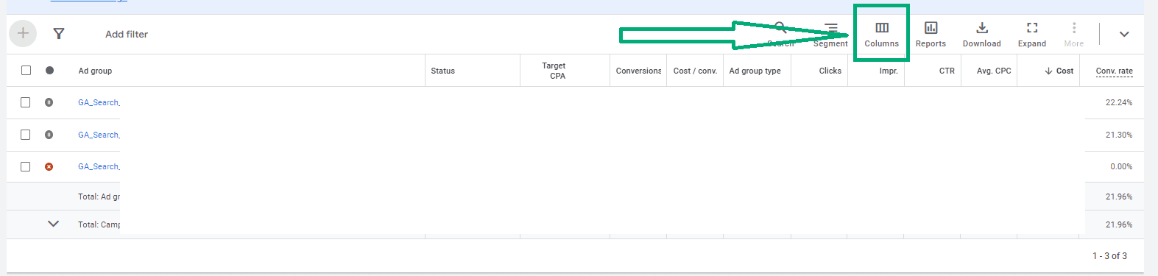Click the Expand table tool

[x=1032, y=35]
